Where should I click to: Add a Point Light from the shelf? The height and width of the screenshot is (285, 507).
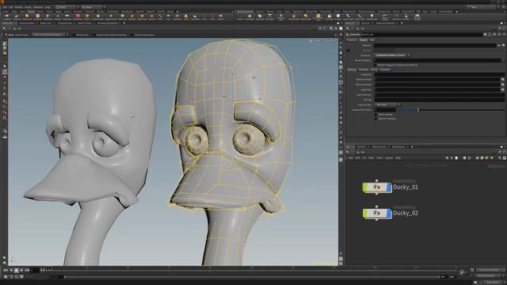(x=250, y=17)
